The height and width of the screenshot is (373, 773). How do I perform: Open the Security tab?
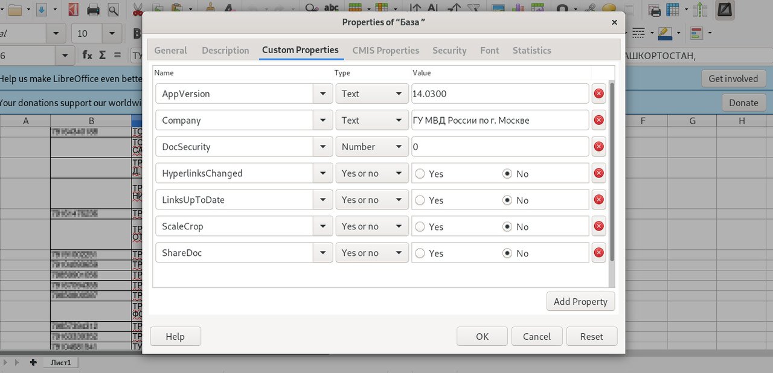click(449, 51)
